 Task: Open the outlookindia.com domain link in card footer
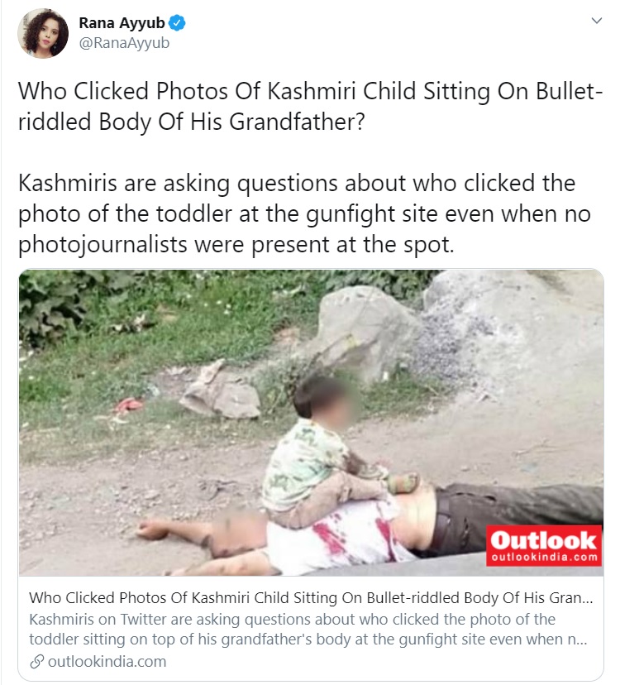(x=107, y=661)
